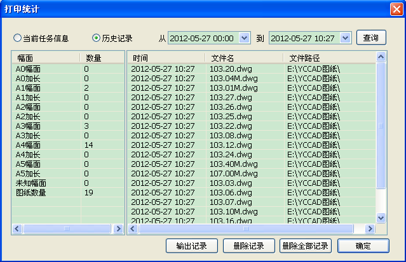The width and height of the screenshot is (406, 262).
Task: Select the A1加长 row
Action: 68,98
